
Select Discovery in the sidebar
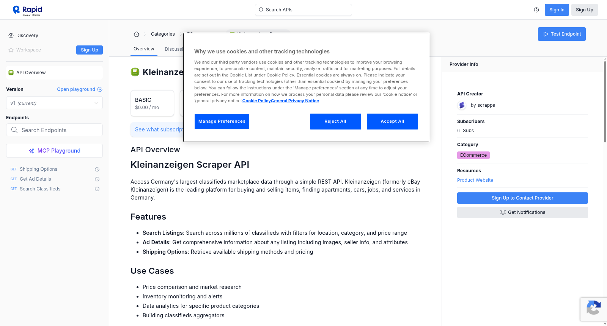point(27,36)
